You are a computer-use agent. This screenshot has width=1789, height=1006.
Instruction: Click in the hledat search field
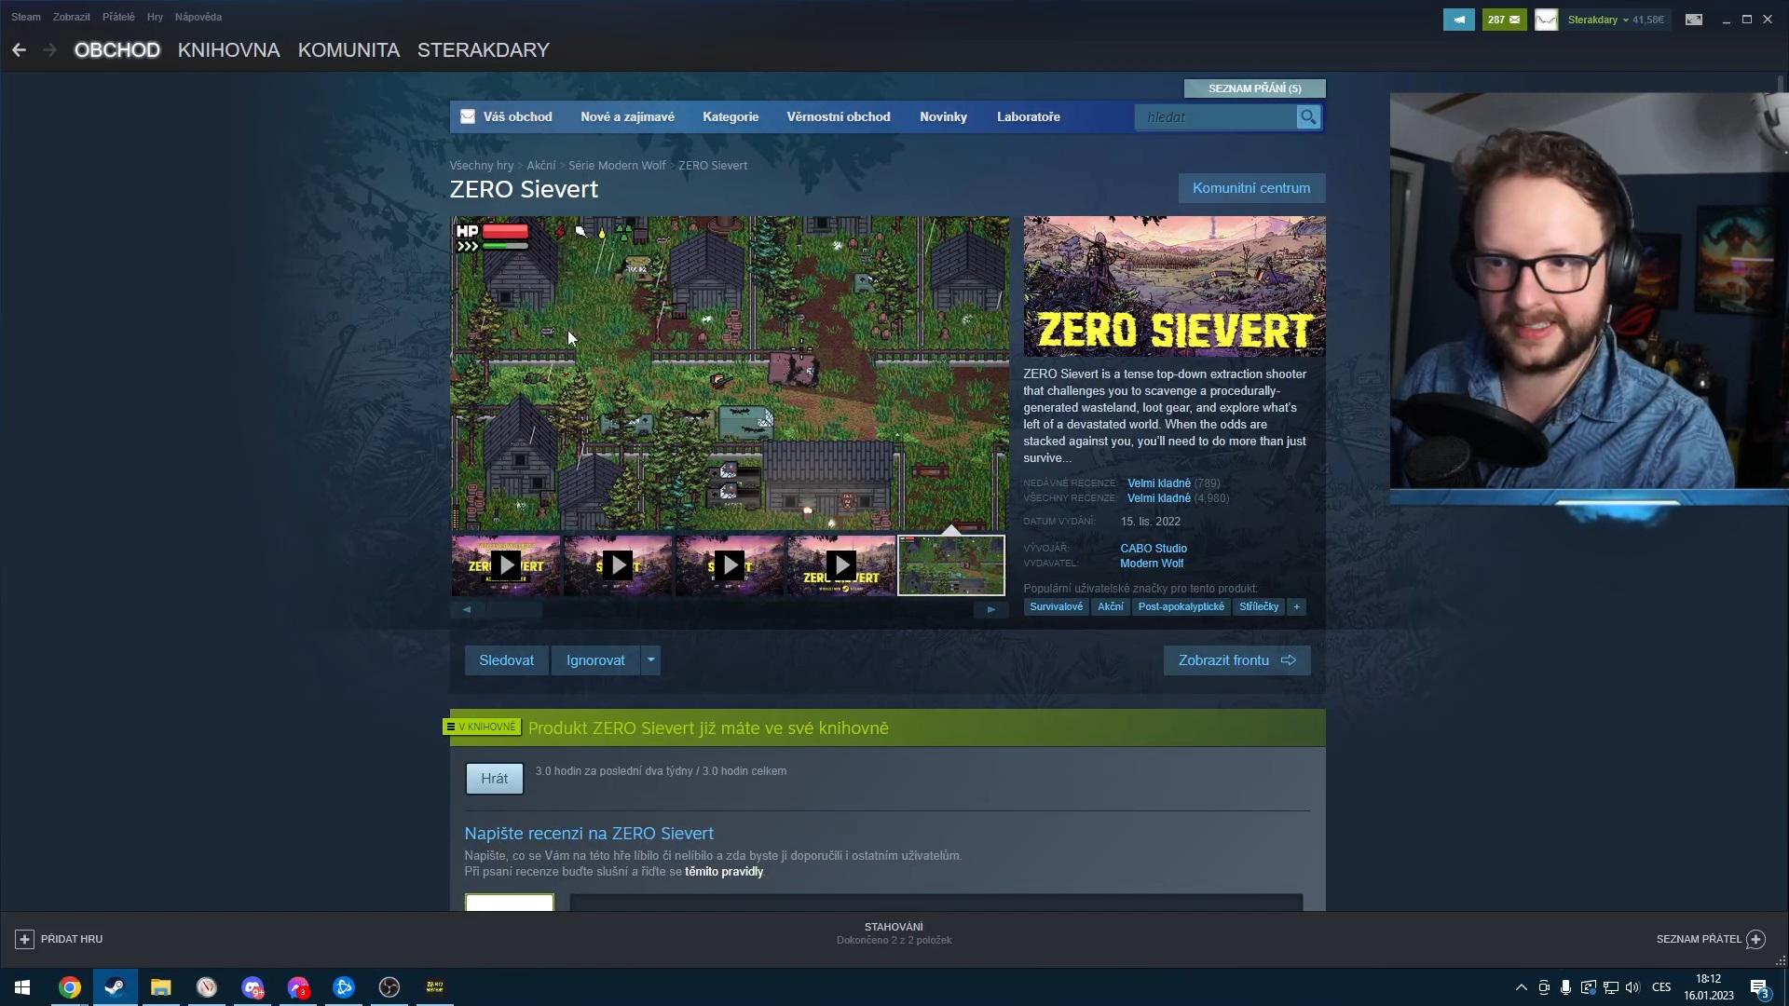(1215, 117)
